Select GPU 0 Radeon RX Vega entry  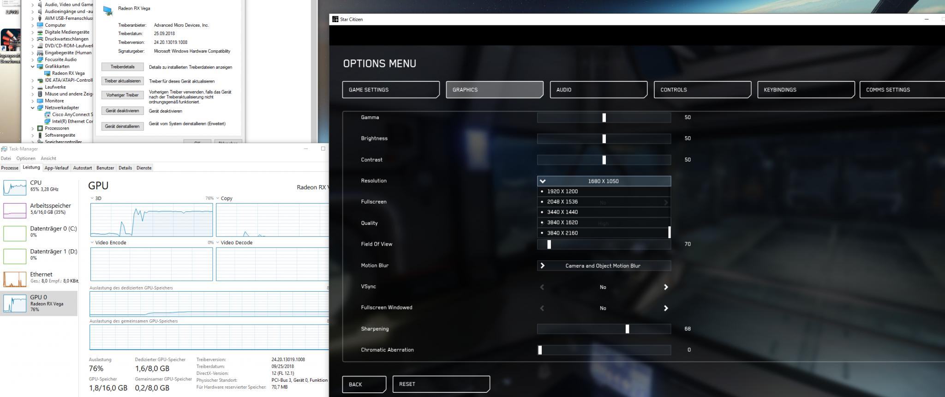pyautogui.click(x=39, y=303)
